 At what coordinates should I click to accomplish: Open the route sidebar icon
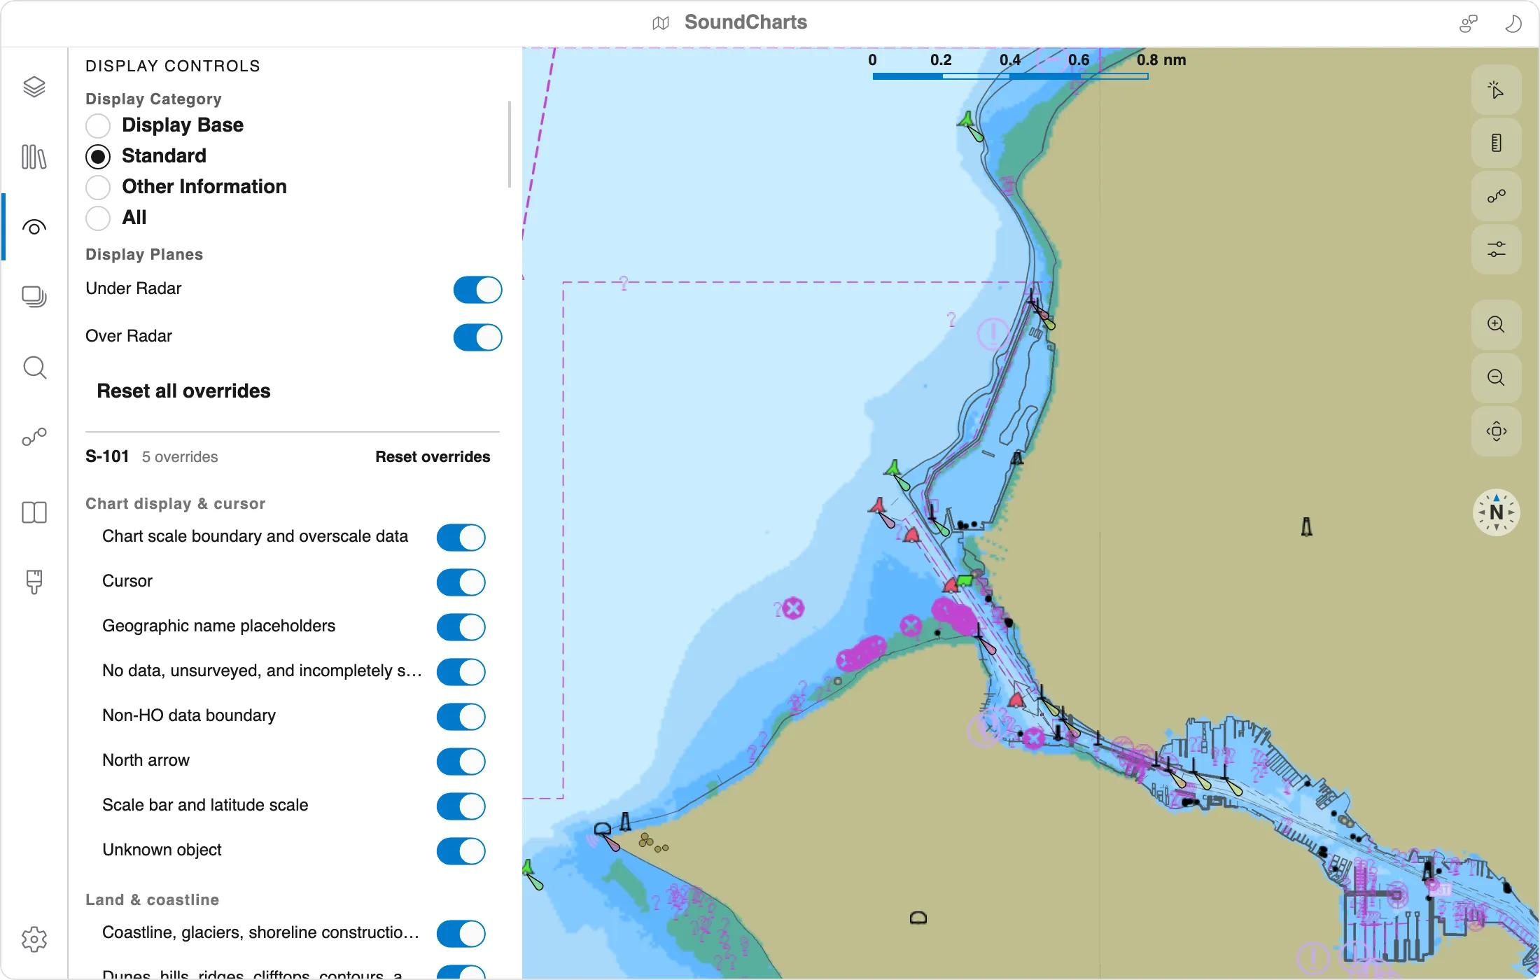[34, 438]
